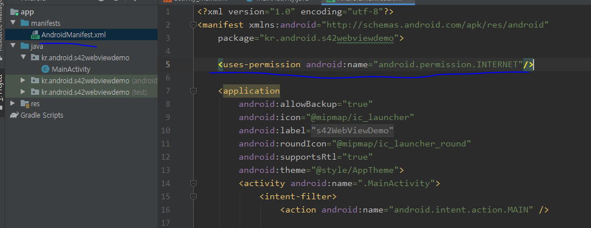Viewport: 591px width, 228px height.
Task: Click the "@style/AppTheme" theme value
Action: pos(355,170)
